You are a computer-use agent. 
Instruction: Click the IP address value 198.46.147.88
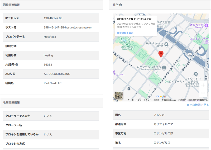pyautogui.click(x=53, y=18)
